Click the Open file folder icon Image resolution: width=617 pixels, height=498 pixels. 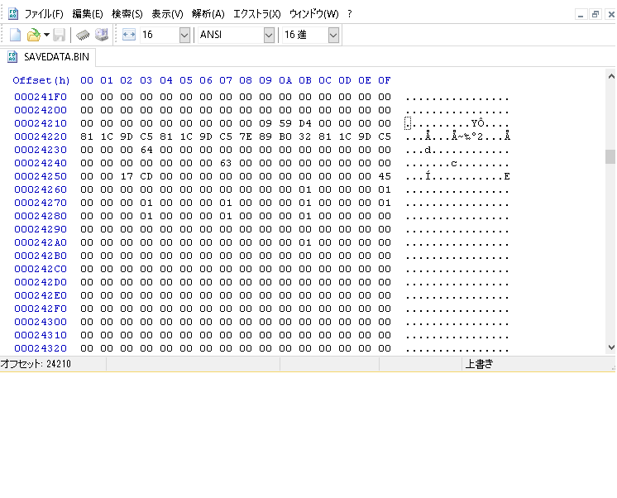click(33, 35)
